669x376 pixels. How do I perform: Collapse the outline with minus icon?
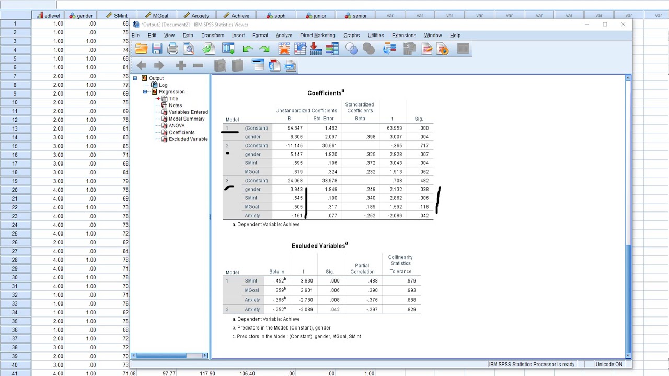coord(198,65)
